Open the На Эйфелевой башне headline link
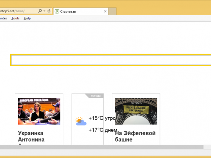The image size is (211, 158). (135, 137)
